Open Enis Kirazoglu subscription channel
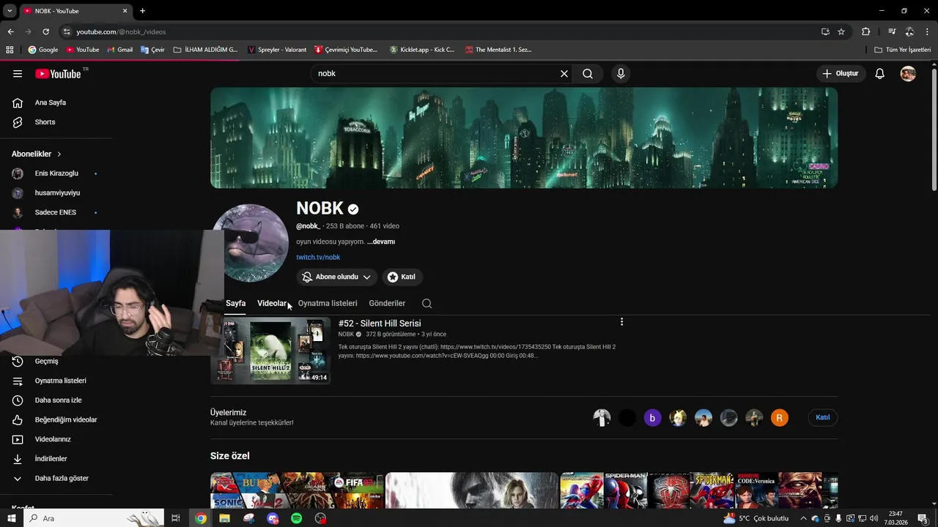The image size is (938, 527). [x=56, y=173]
